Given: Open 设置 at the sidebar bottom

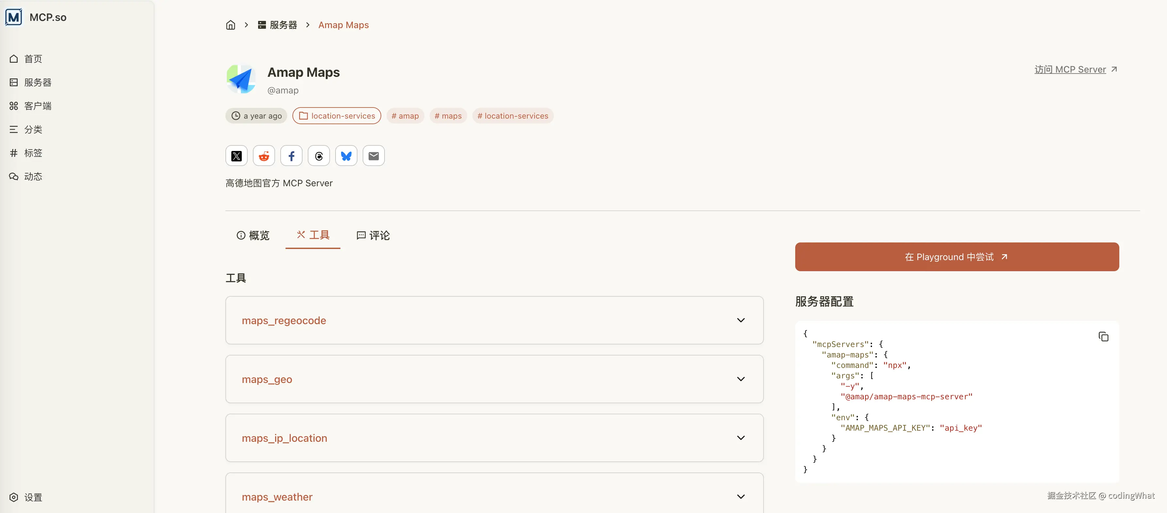Looking at the screenshot, I should [x=33, y=497].
